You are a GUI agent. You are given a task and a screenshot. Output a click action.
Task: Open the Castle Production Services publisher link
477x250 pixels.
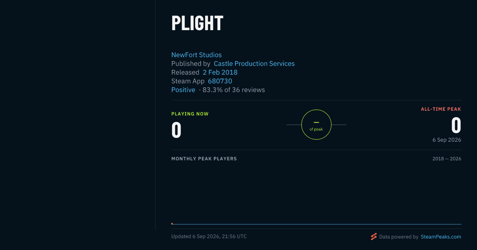(x=254, y=63)
